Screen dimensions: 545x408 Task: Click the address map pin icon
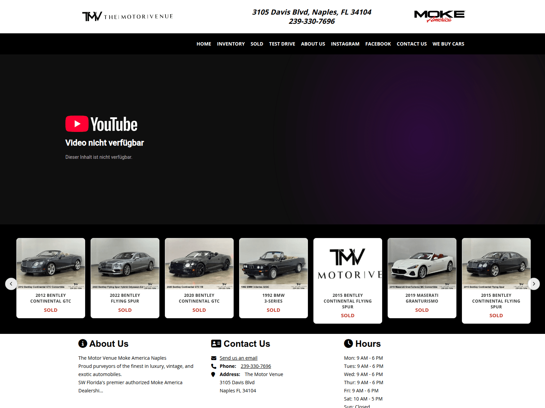pos(213,374)
